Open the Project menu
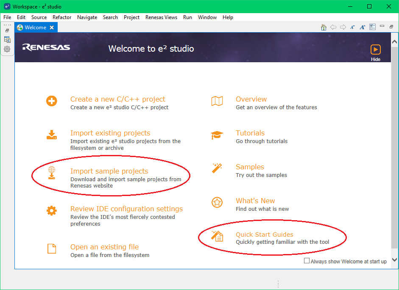The width and height of the screenshot is (399, 290). [x=131, y=17]
